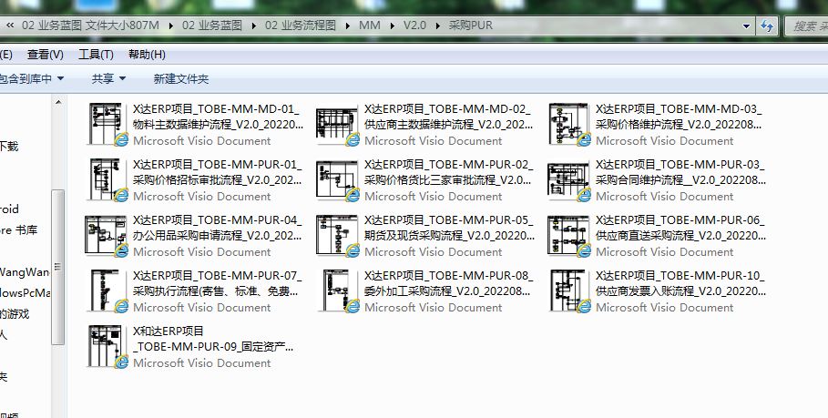Open the 工具(T) menu
The height and width of the screenshot is (418, 828).
[x=96, y=55]
